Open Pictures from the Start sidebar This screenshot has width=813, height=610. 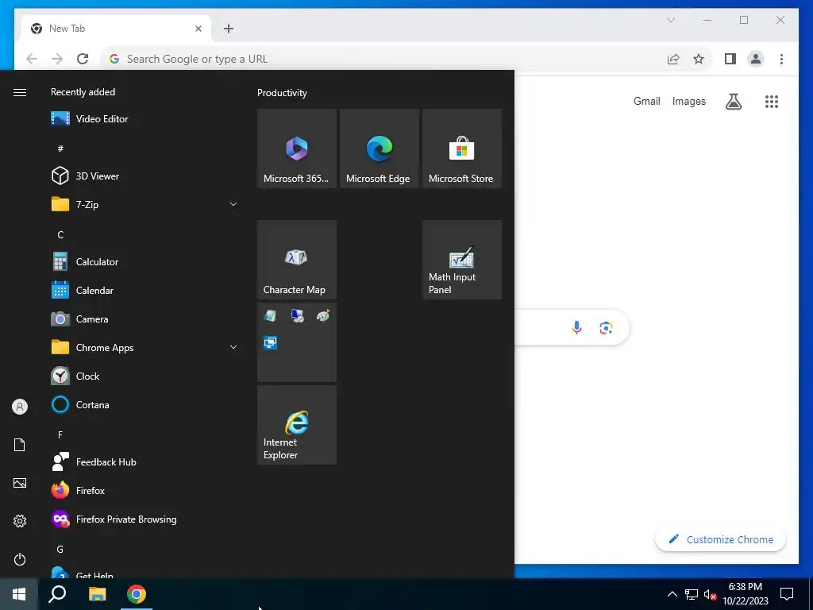pyautogui.click(x=20, y=483)
